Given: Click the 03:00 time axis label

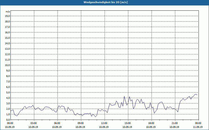Looking at the screenshot, I should pyautogui.click(x=34, y=123).
